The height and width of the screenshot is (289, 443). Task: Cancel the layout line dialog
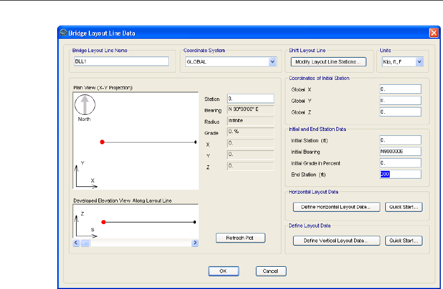[x=270, y=271]
